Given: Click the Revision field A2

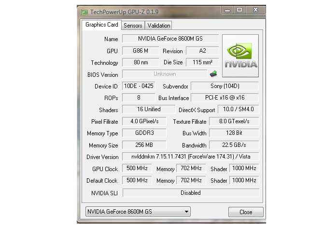Looking at the screenshot, I should (202, 51).
